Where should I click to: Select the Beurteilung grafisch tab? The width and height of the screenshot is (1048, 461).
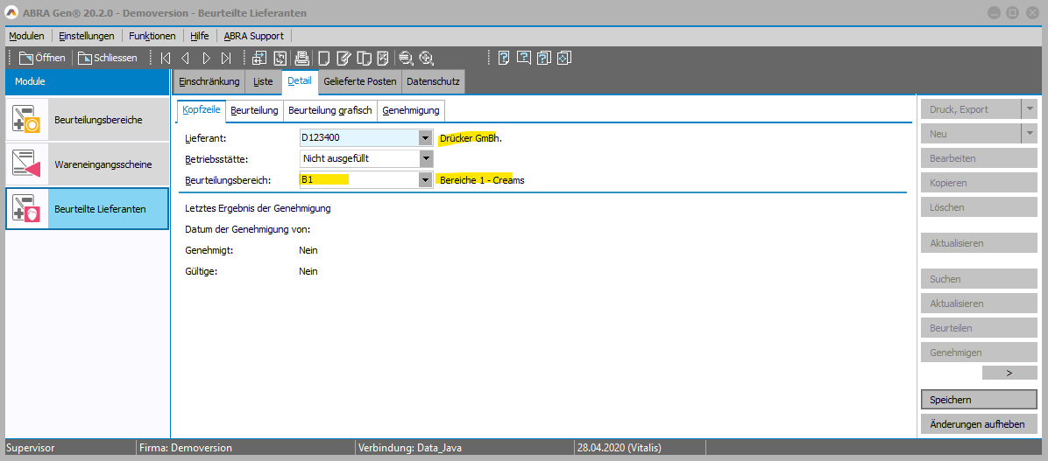coord(330,110)
